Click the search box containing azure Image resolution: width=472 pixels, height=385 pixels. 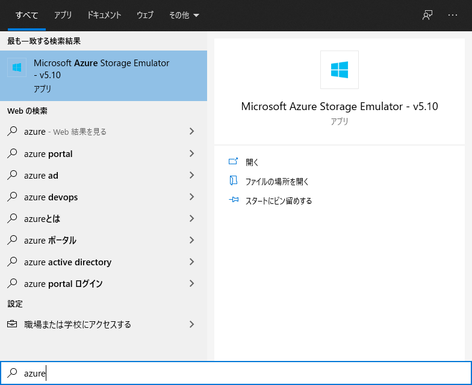(x=241, y=374)
